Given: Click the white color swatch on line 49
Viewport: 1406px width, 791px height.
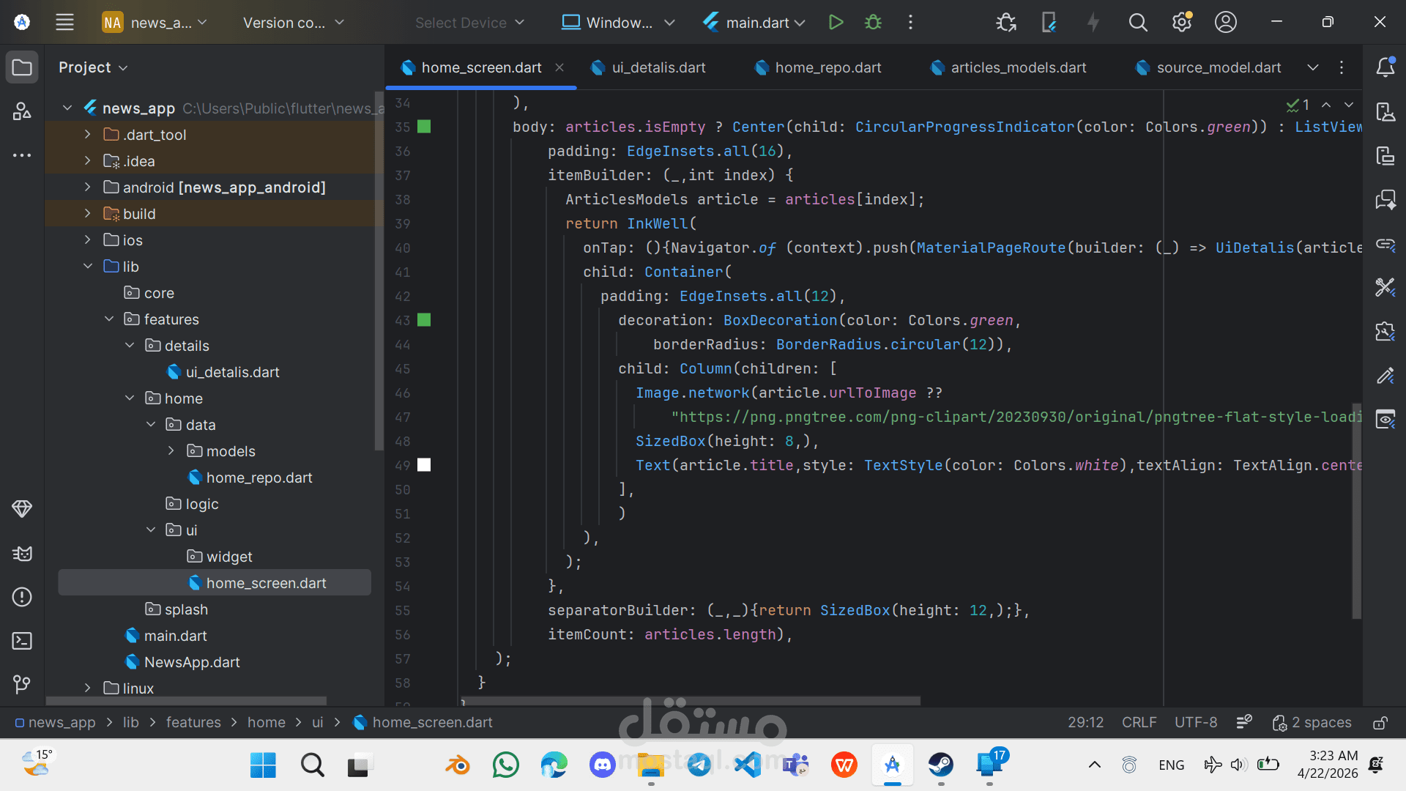Looking at the screenshot, I should coord(424,465).
